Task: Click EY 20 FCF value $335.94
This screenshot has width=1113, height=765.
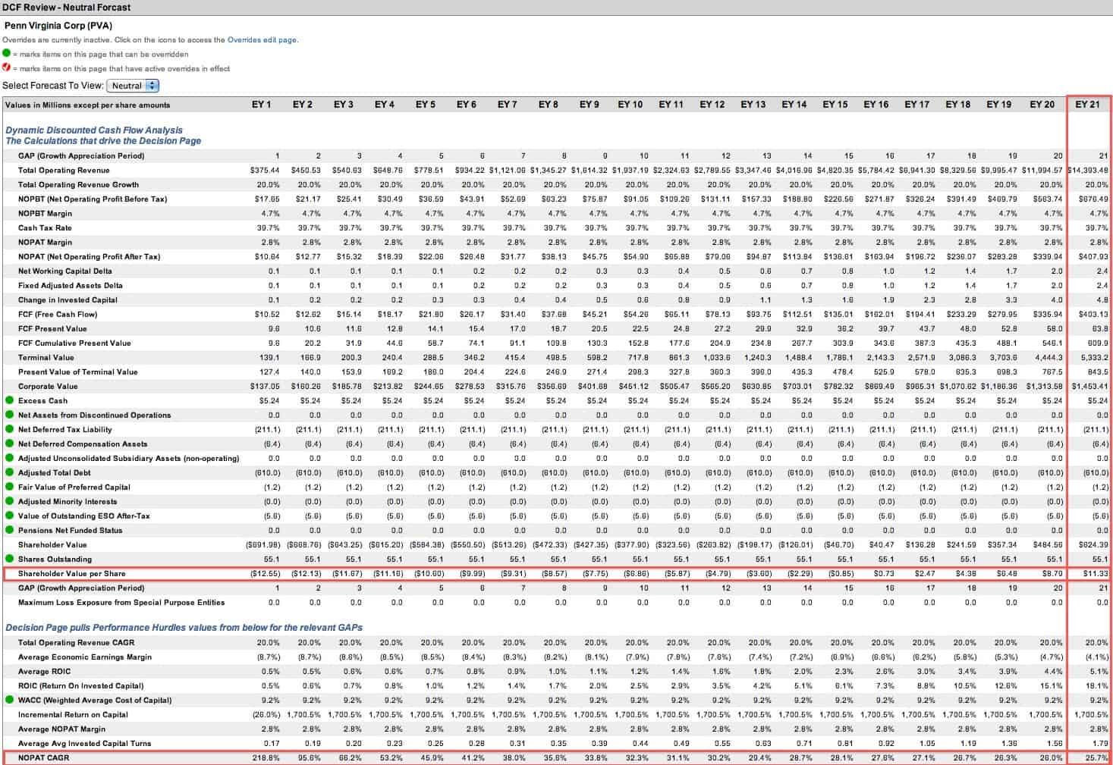Action: (x=1049, y=314)
